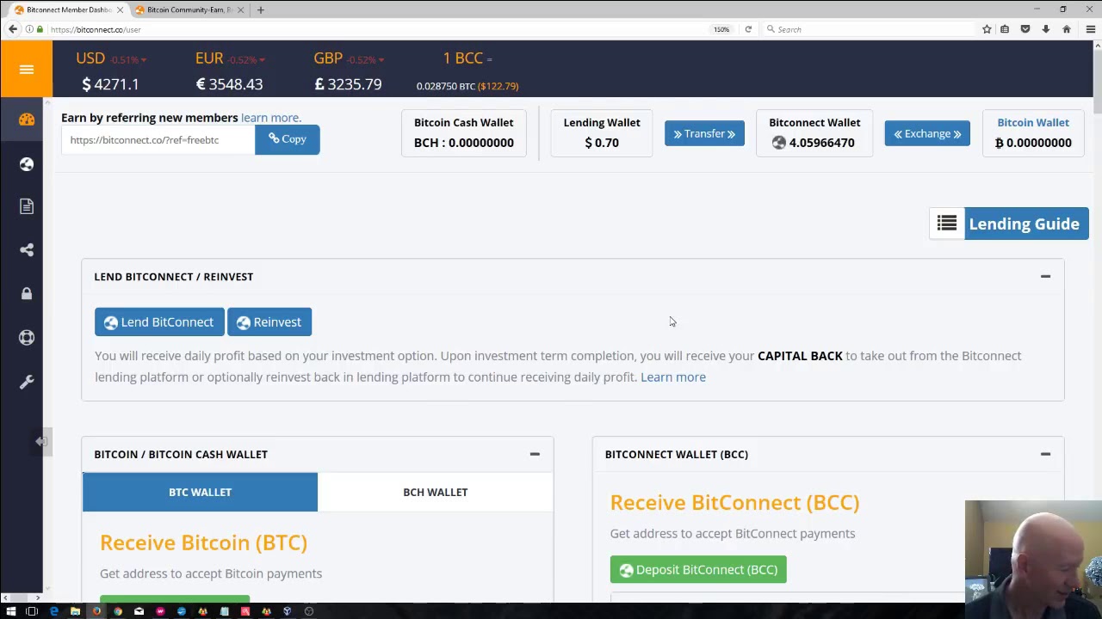This screenshot has width=1102, height=619.
Task: Click the browser address bar URL
Action: click(96, 29)
